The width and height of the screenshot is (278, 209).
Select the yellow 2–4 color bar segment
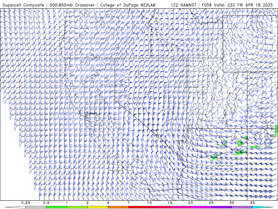(x=98, y=207)
